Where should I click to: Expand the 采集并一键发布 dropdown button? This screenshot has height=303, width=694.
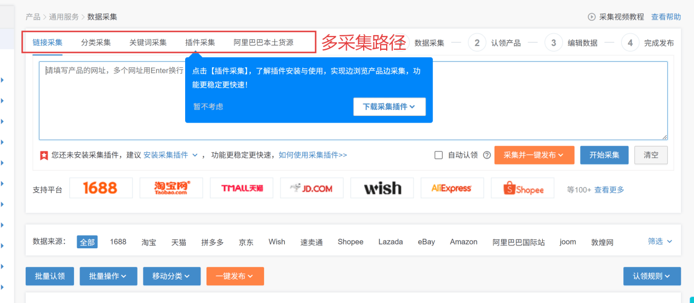point(534,155)
